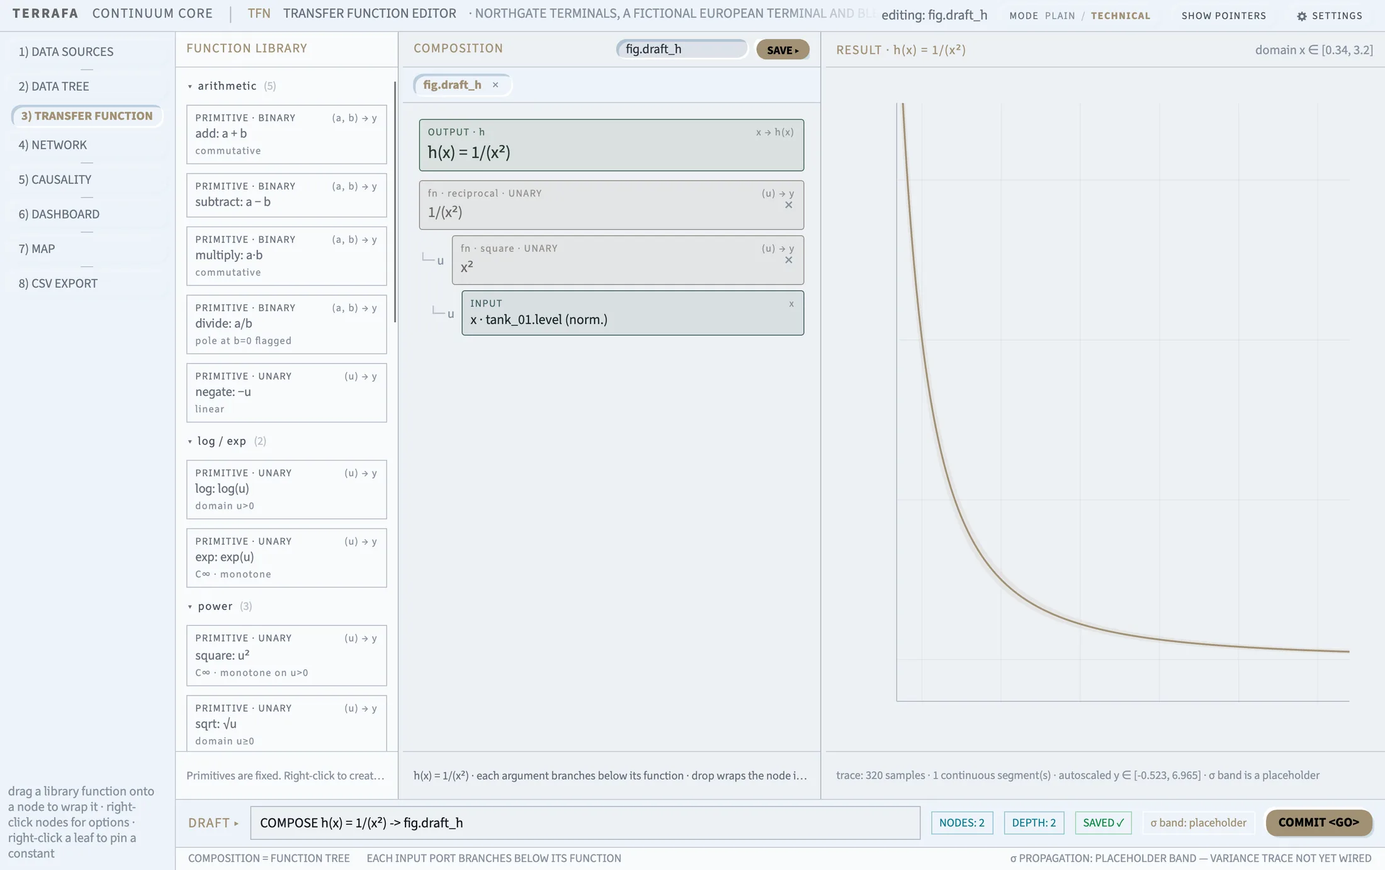Image resolution: width=1385 pixels, height=870 pixels.
Task: Collapse the arithmetic category
Action: pyautogui.click(x=190, y=86)
